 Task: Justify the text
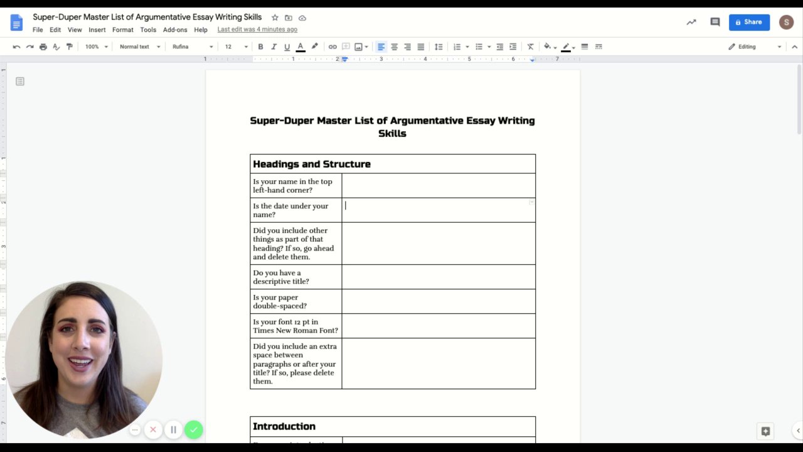(x=420, y=47)
